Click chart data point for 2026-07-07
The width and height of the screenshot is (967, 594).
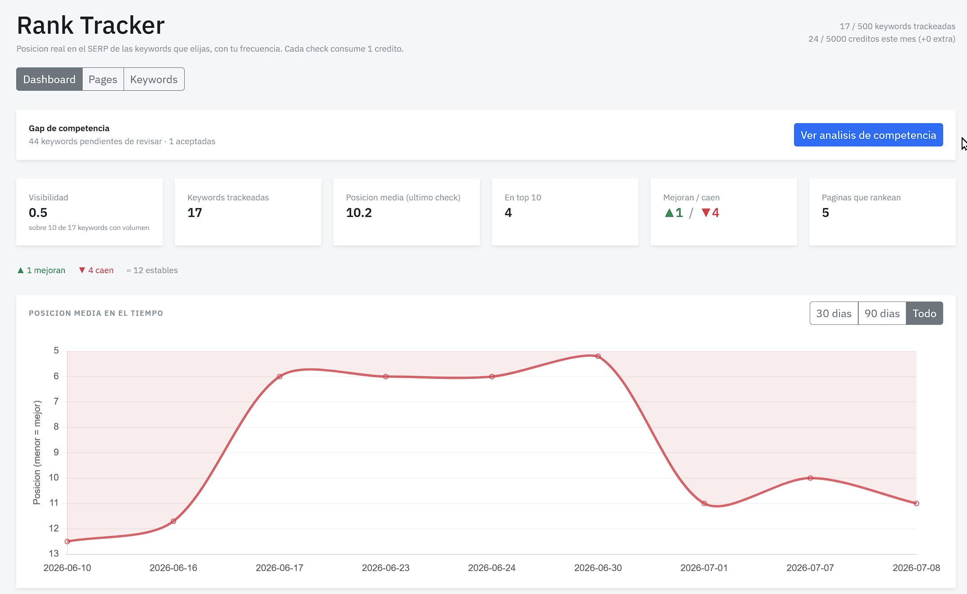(810, 478)
